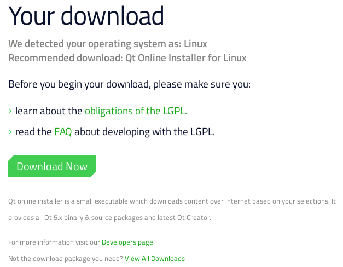Open the View All Downloads link
This screenshot has height=267, width=343.
[x=155, y=258]
